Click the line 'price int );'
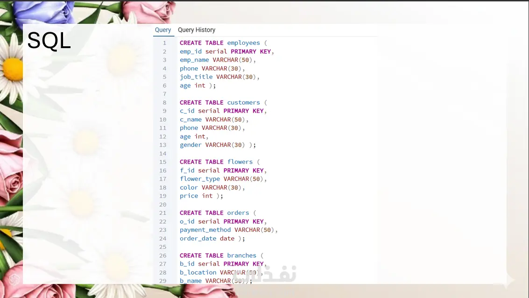 click(x=201, y=196)
